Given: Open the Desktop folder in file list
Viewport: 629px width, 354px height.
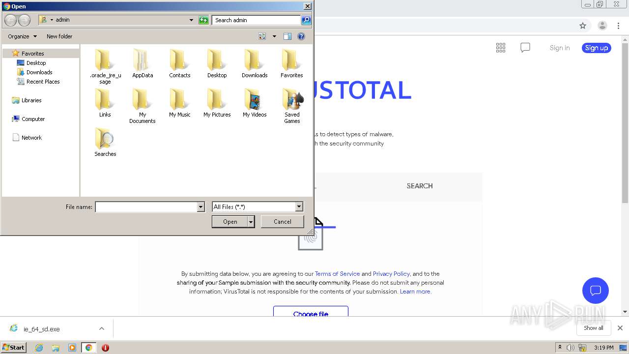Looking at the screenshot, I should (217, 63).
